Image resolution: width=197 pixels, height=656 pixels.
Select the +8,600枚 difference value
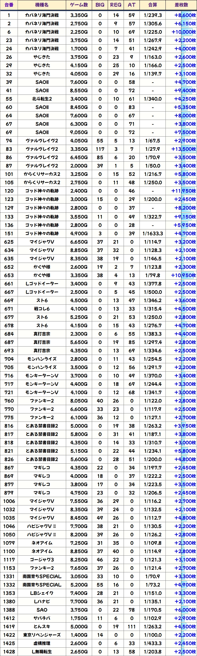(185, 15)
